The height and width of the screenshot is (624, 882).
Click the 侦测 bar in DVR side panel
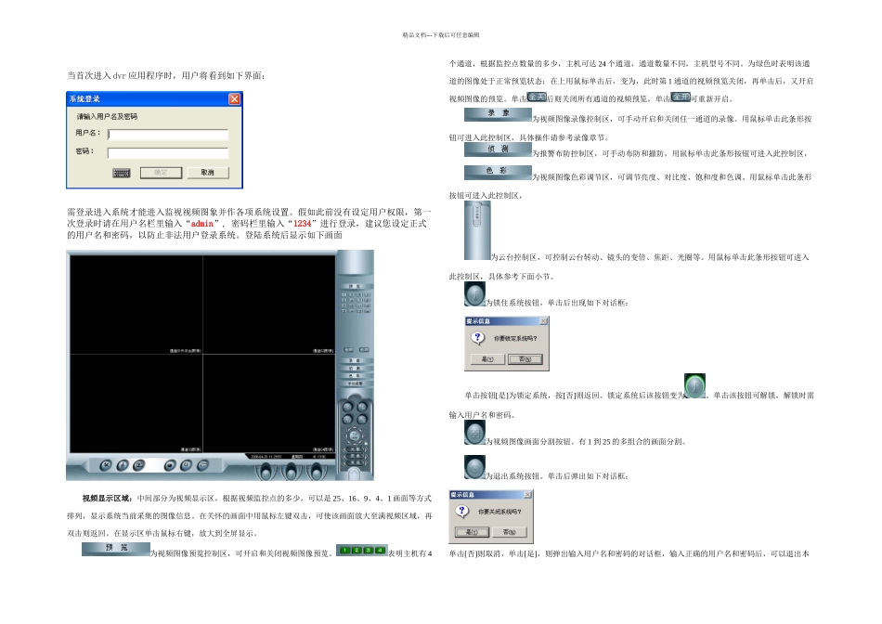point(355,368)
